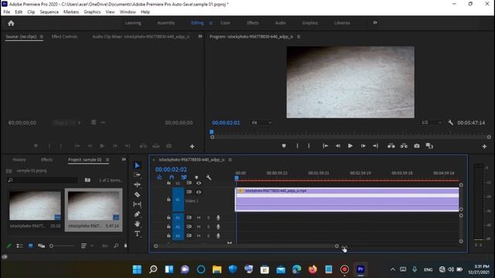Viewport: 495px width, 278px height.
Task: Toggle Linked Selection in timeline
Action: [184, 178]
